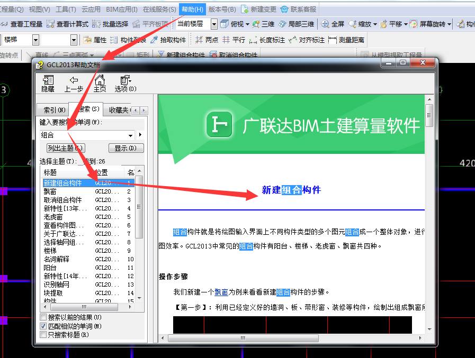The height and width of the screenshot is (358, 475).
Task: Switch to 俯视 view
Action: pyautogui.click(x=232, y=24)
